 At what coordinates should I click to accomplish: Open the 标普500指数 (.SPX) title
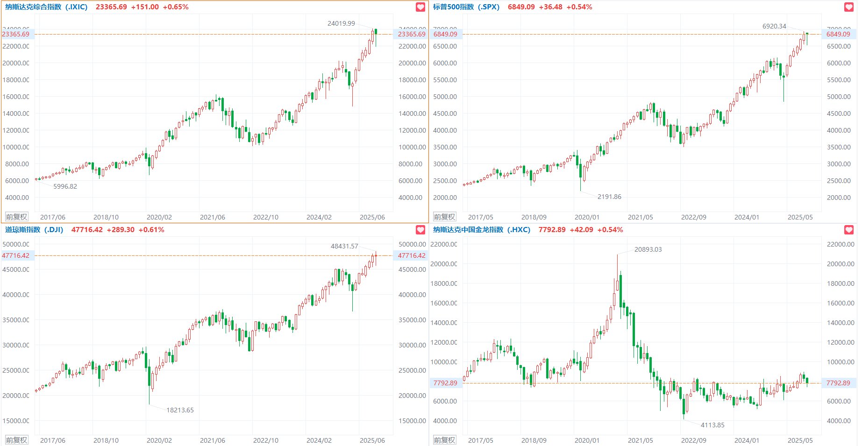pyautogui.click(x=466, y=7)
